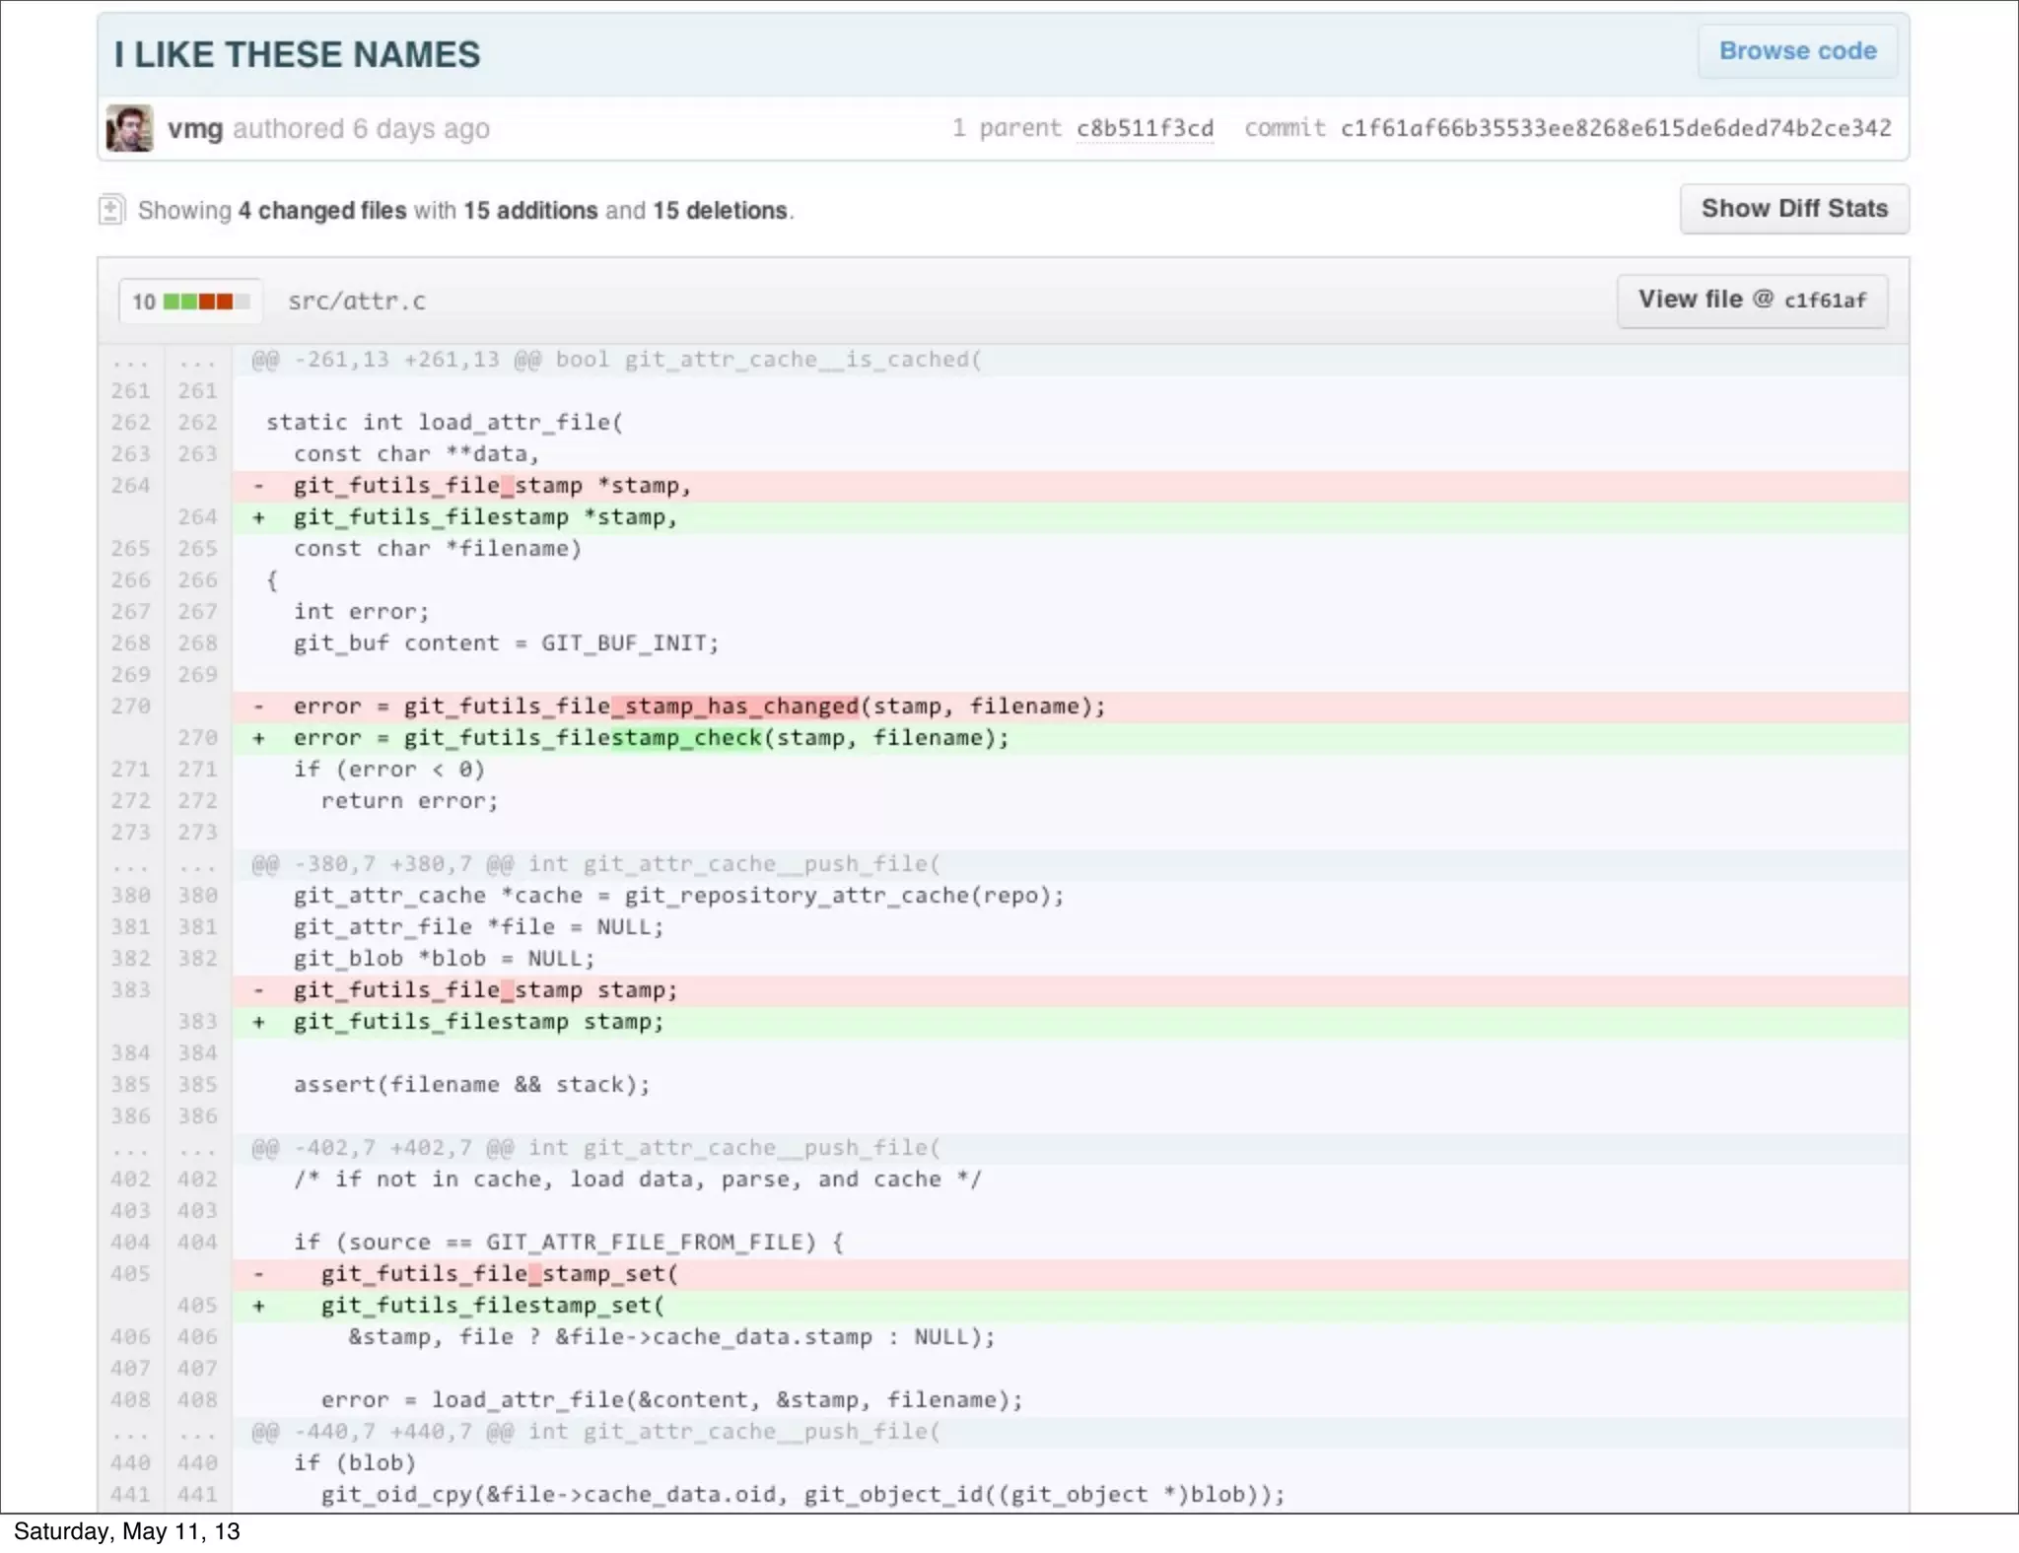Click the '4 changed files' text

[x=321, y=211]
